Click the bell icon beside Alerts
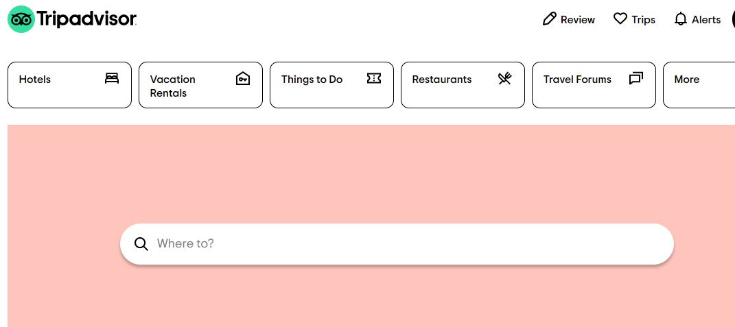 coord(680,19)
